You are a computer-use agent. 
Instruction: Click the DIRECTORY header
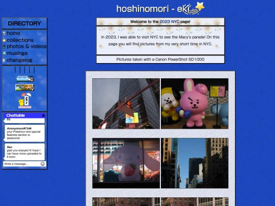24,23
